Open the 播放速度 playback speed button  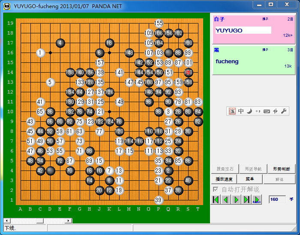224,179
